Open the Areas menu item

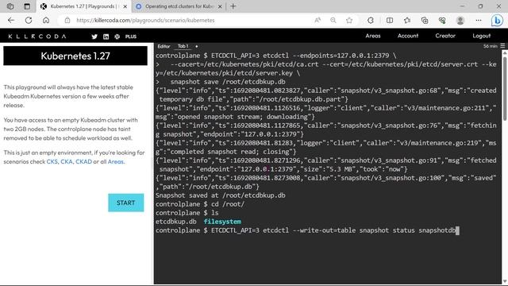coord(373,36)
